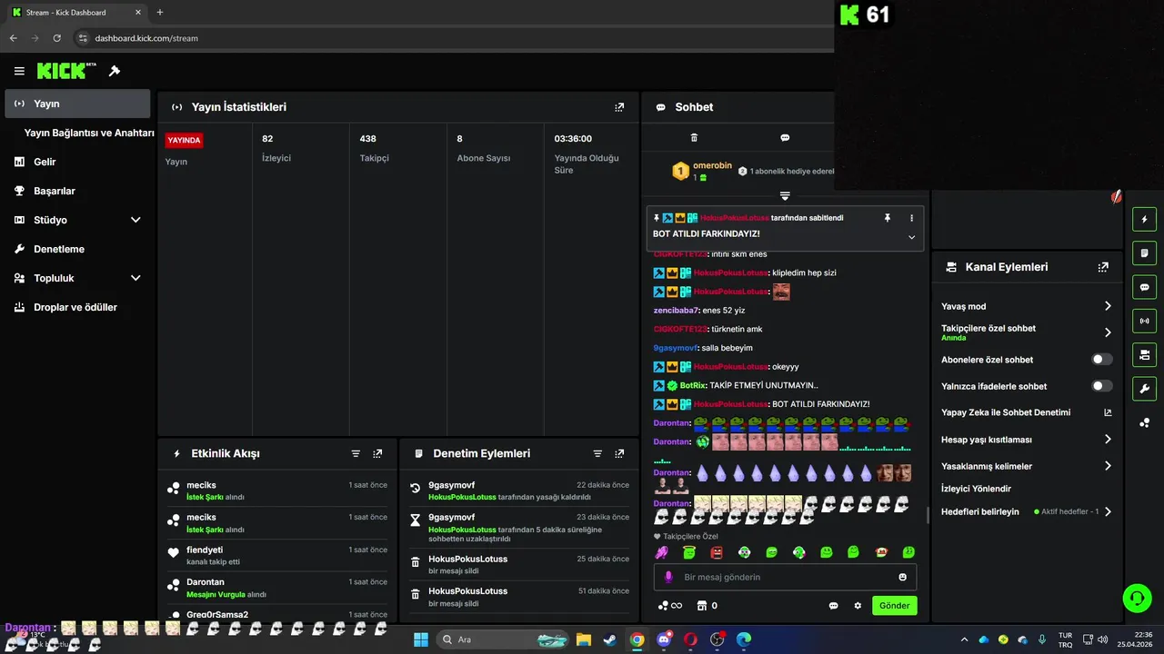Click the purple microphone icon in message box

coord(669,577)
